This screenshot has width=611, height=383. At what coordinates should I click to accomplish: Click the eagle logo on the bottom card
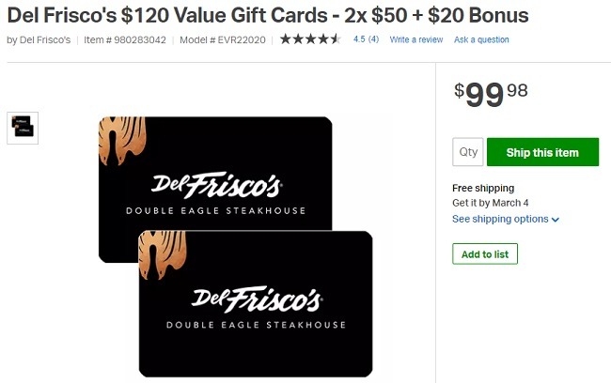pyautogui.click(x=163, y=255)
